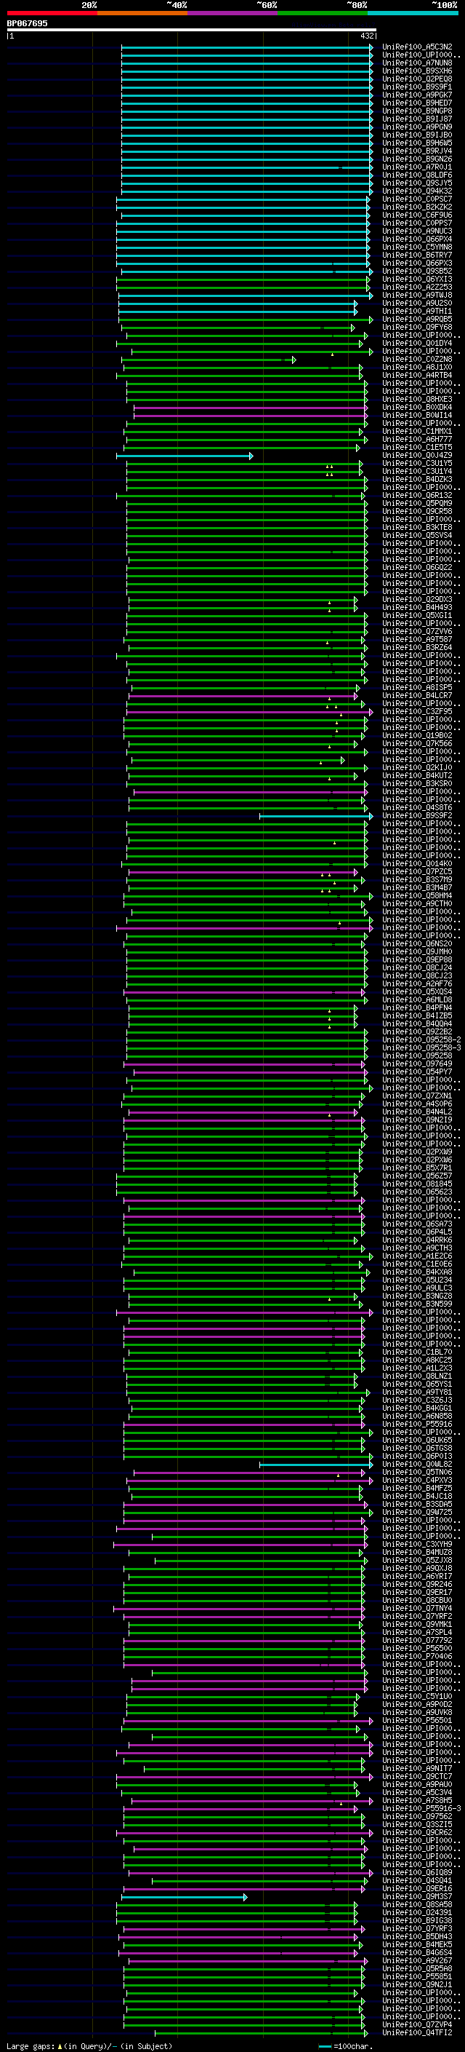Select the UniRef100_P55916 label
The height and width of the screenshot is (2052, 465).
[417, 1425]
